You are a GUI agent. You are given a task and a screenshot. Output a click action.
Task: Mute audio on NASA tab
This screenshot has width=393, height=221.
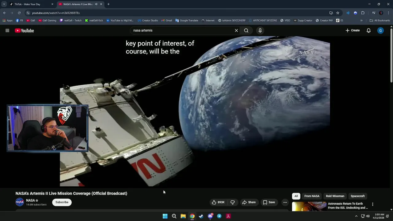96,4
